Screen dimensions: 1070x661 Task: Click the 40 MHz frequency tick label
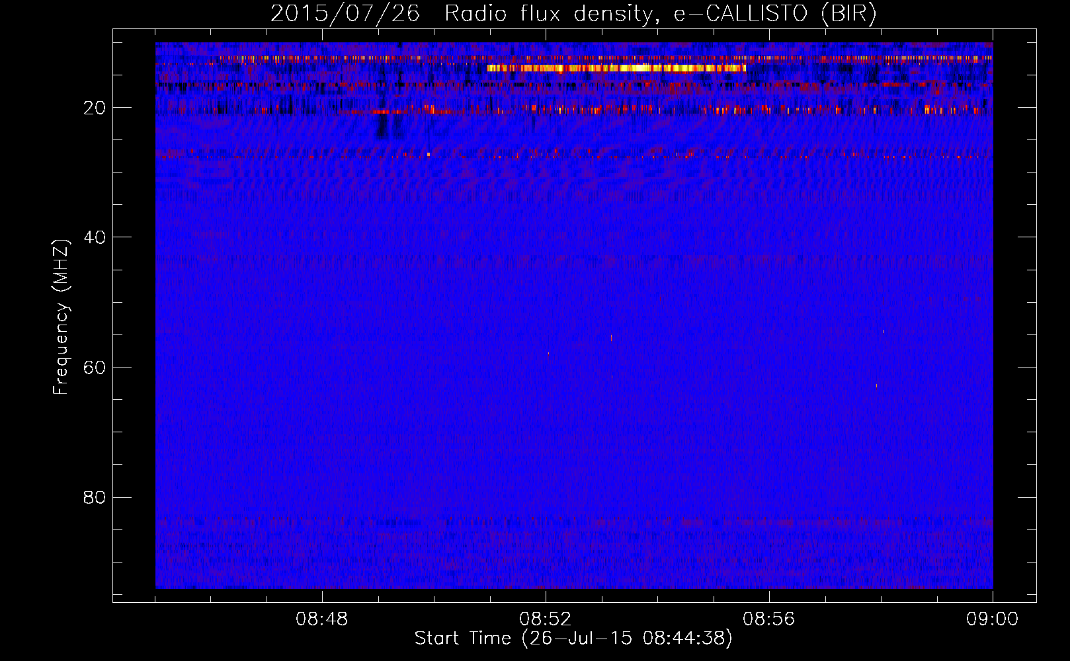(x=95, y=237)
